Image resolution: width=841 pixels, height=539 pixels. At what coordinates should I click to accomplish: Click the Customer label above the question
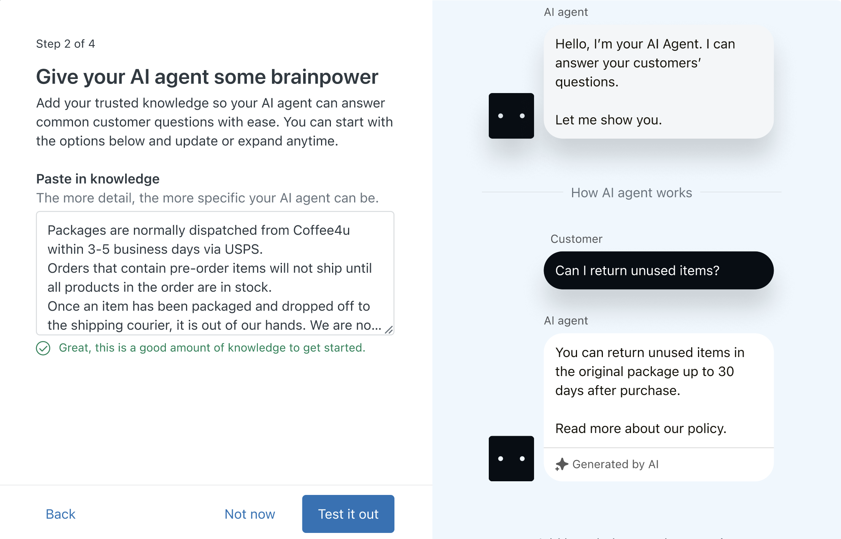tap(576, 239)
